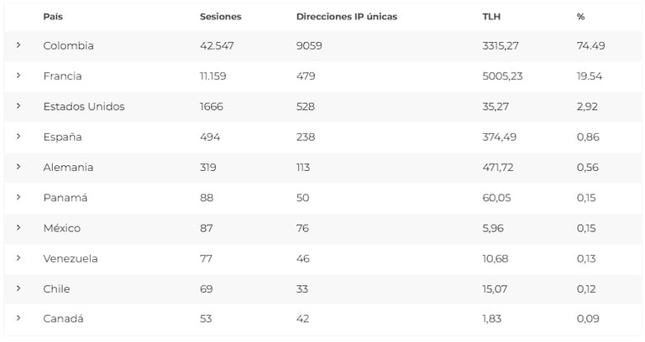
Task: Expand the Estados Unidos row
Action: 18,106
